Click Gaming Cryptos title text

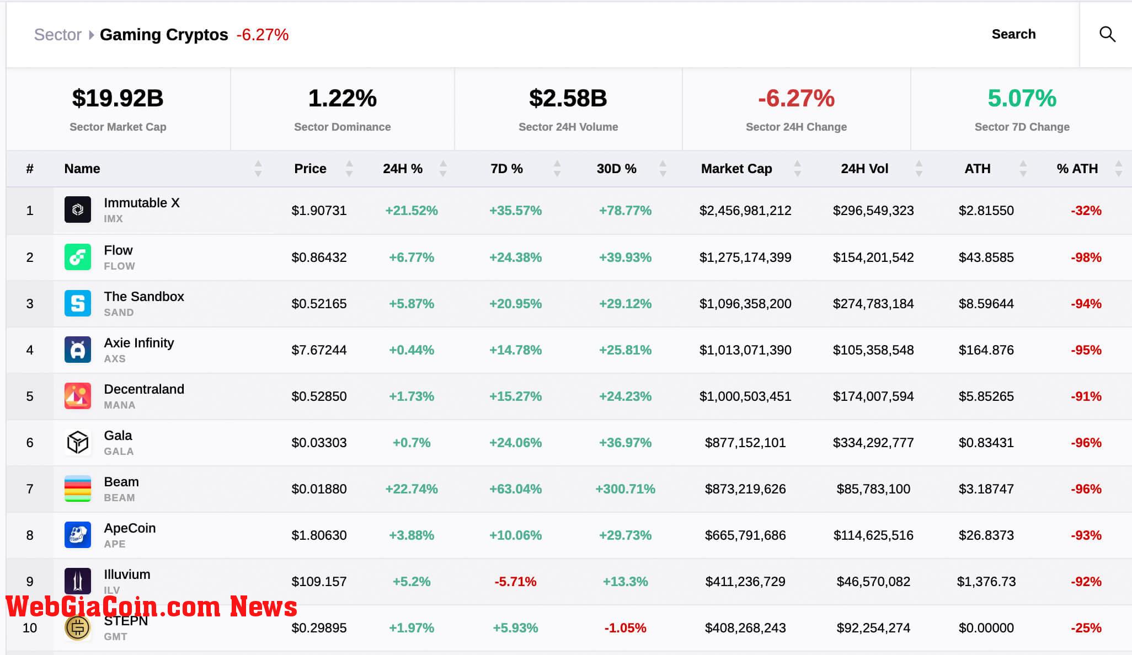coord(164,35)
